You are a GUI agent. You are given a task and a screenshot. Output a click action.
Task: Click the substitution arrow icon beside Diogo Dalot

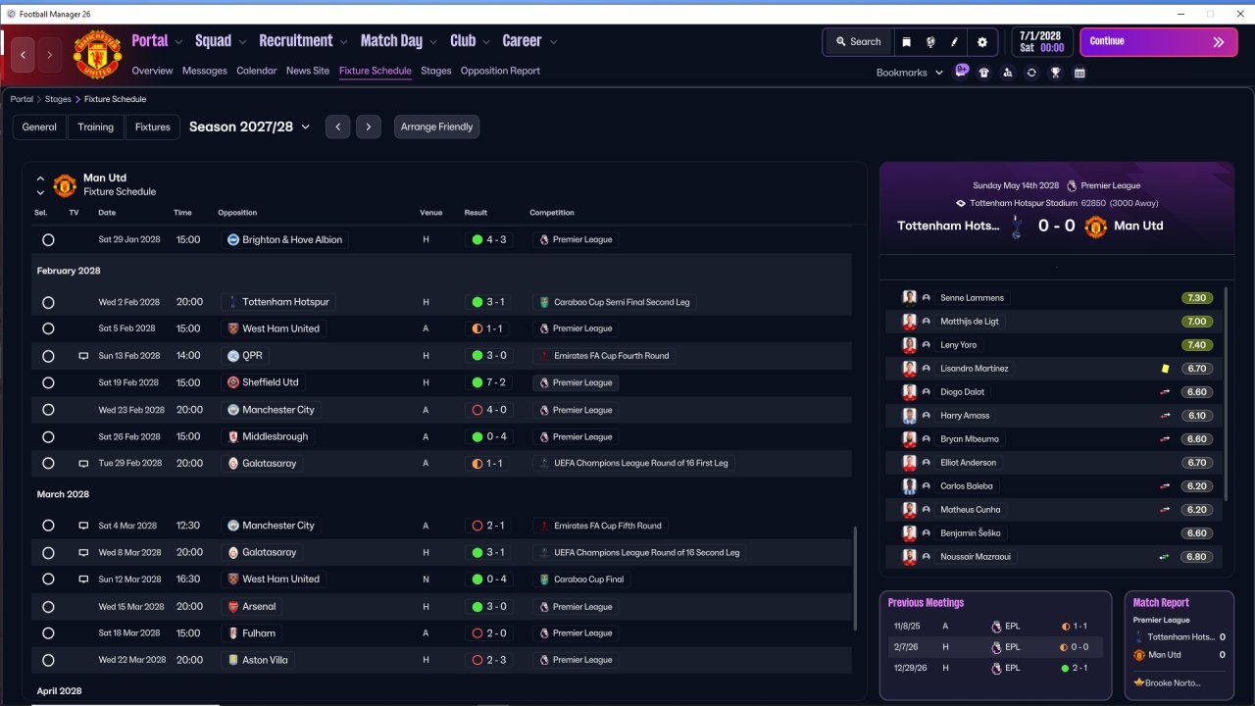click(1165, 392)
